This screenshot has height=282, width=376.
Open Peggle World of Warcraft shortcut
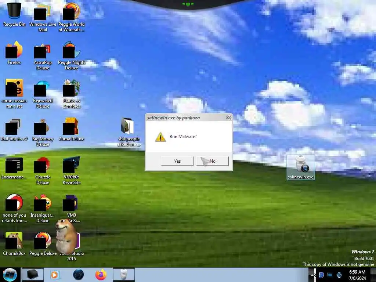click(72, 18)
